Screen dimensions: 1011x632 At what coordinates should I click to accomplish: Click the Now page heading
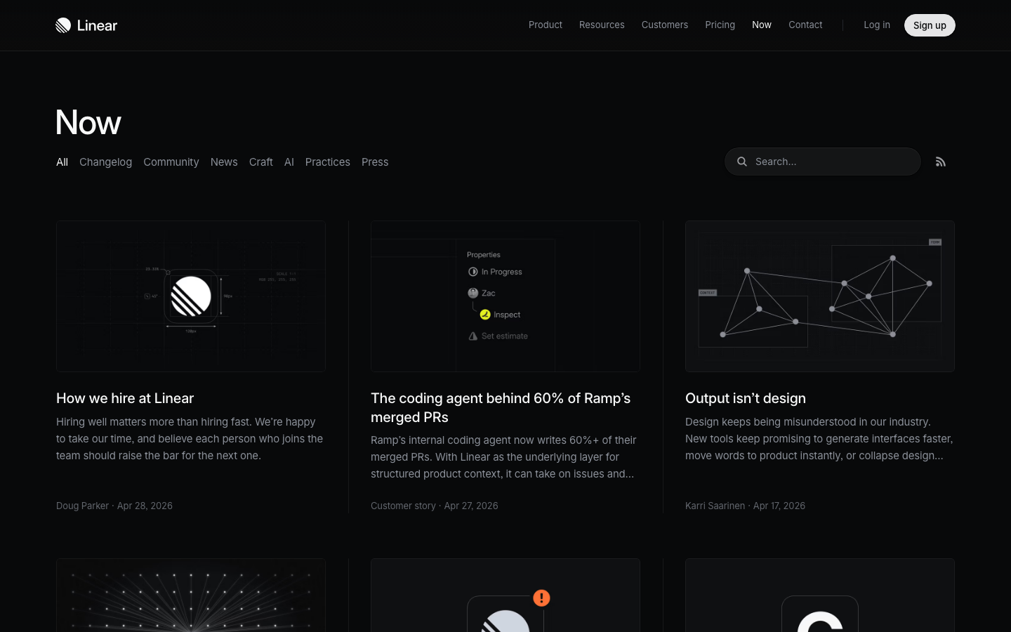point(88,122)
